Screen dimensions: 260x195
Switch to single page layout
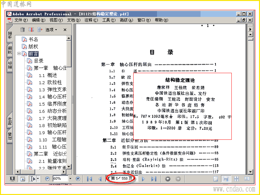[215, 179]
